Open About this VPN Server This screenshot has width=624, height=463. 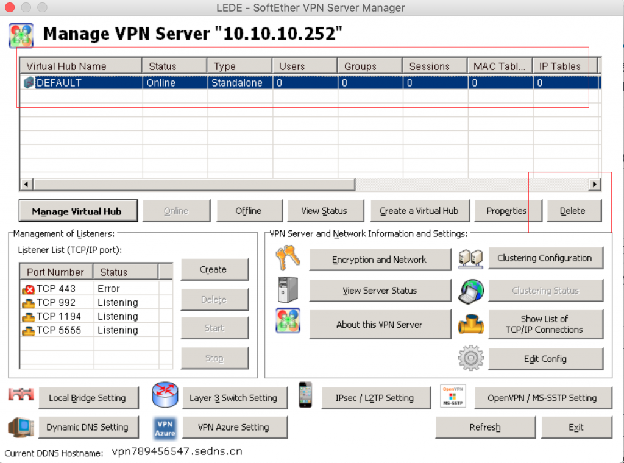(x=380, y=325)
